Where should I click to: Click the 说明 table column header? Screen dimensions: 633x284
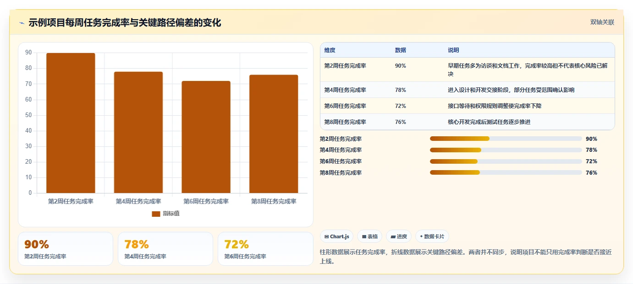[453, 50]
